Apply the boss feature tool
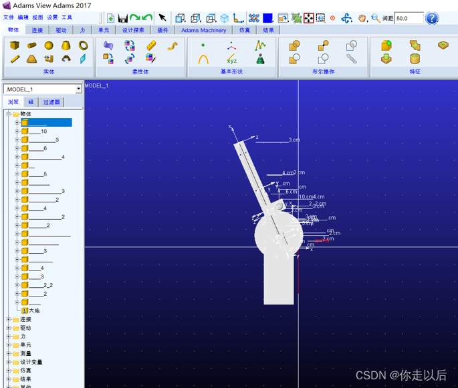This screenshot has width=458, height=388. pyautogui.click(x=386, y=59)
